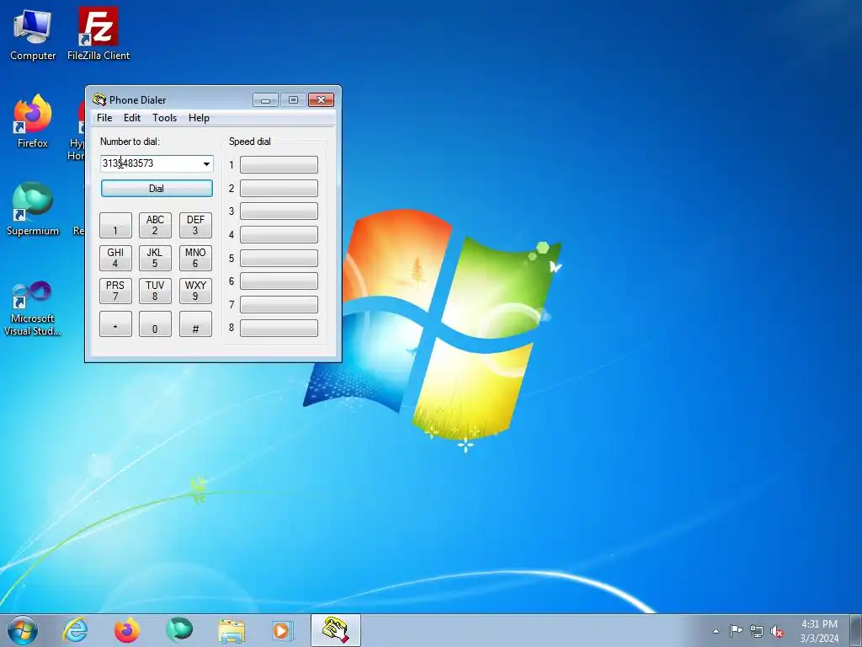Open the Action Center flag icon
The image size is (862, 647).
click(736, 631)
